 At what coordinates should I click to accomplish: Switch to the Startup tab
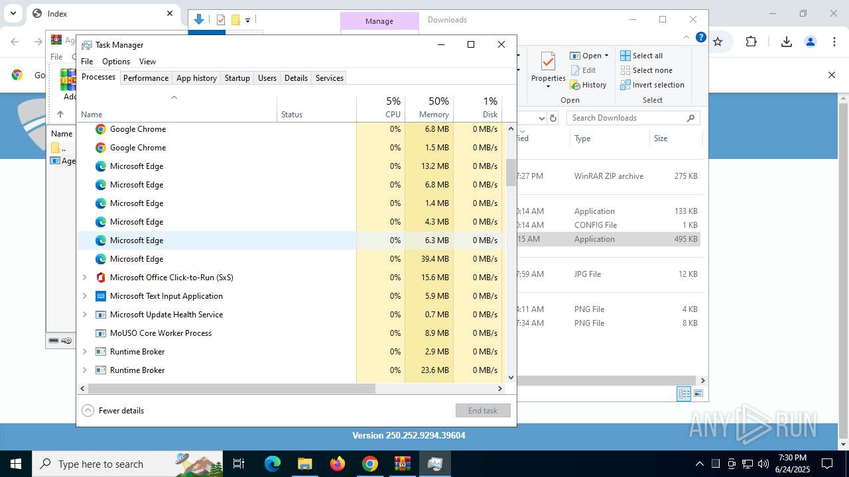(237, 78)
